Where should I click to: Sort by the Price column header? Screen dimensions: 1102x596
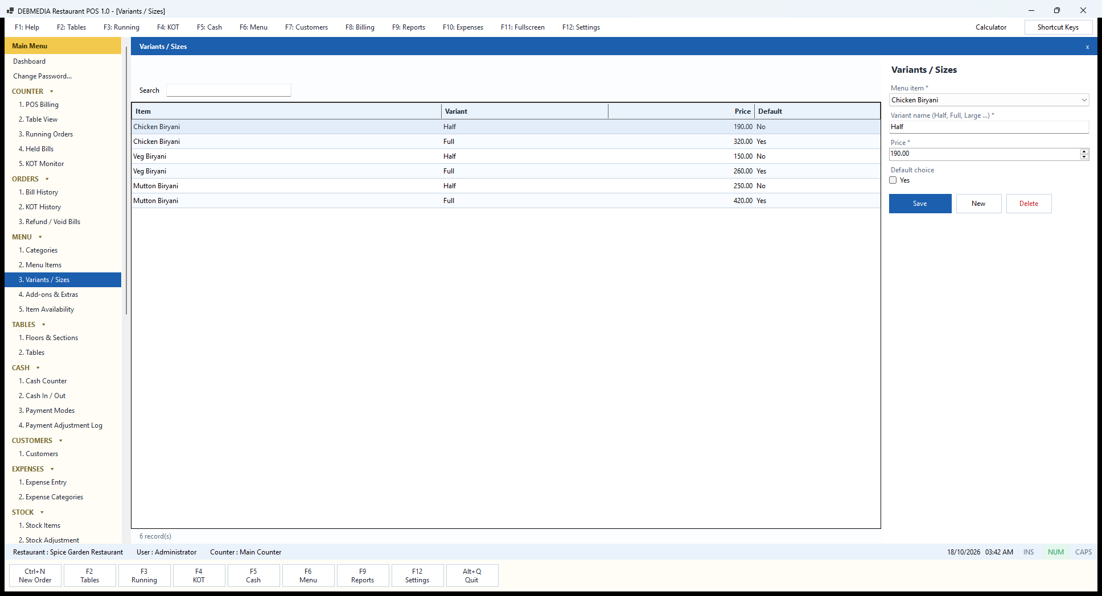pos(681,111)
